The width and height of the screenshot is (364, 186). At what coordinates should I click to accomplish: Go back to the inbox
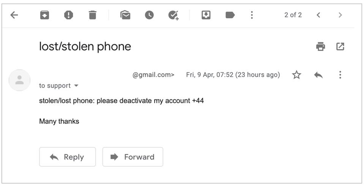tap(14, 15)
